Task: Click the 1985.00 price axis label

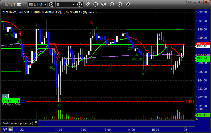Action: coord(202,72)
